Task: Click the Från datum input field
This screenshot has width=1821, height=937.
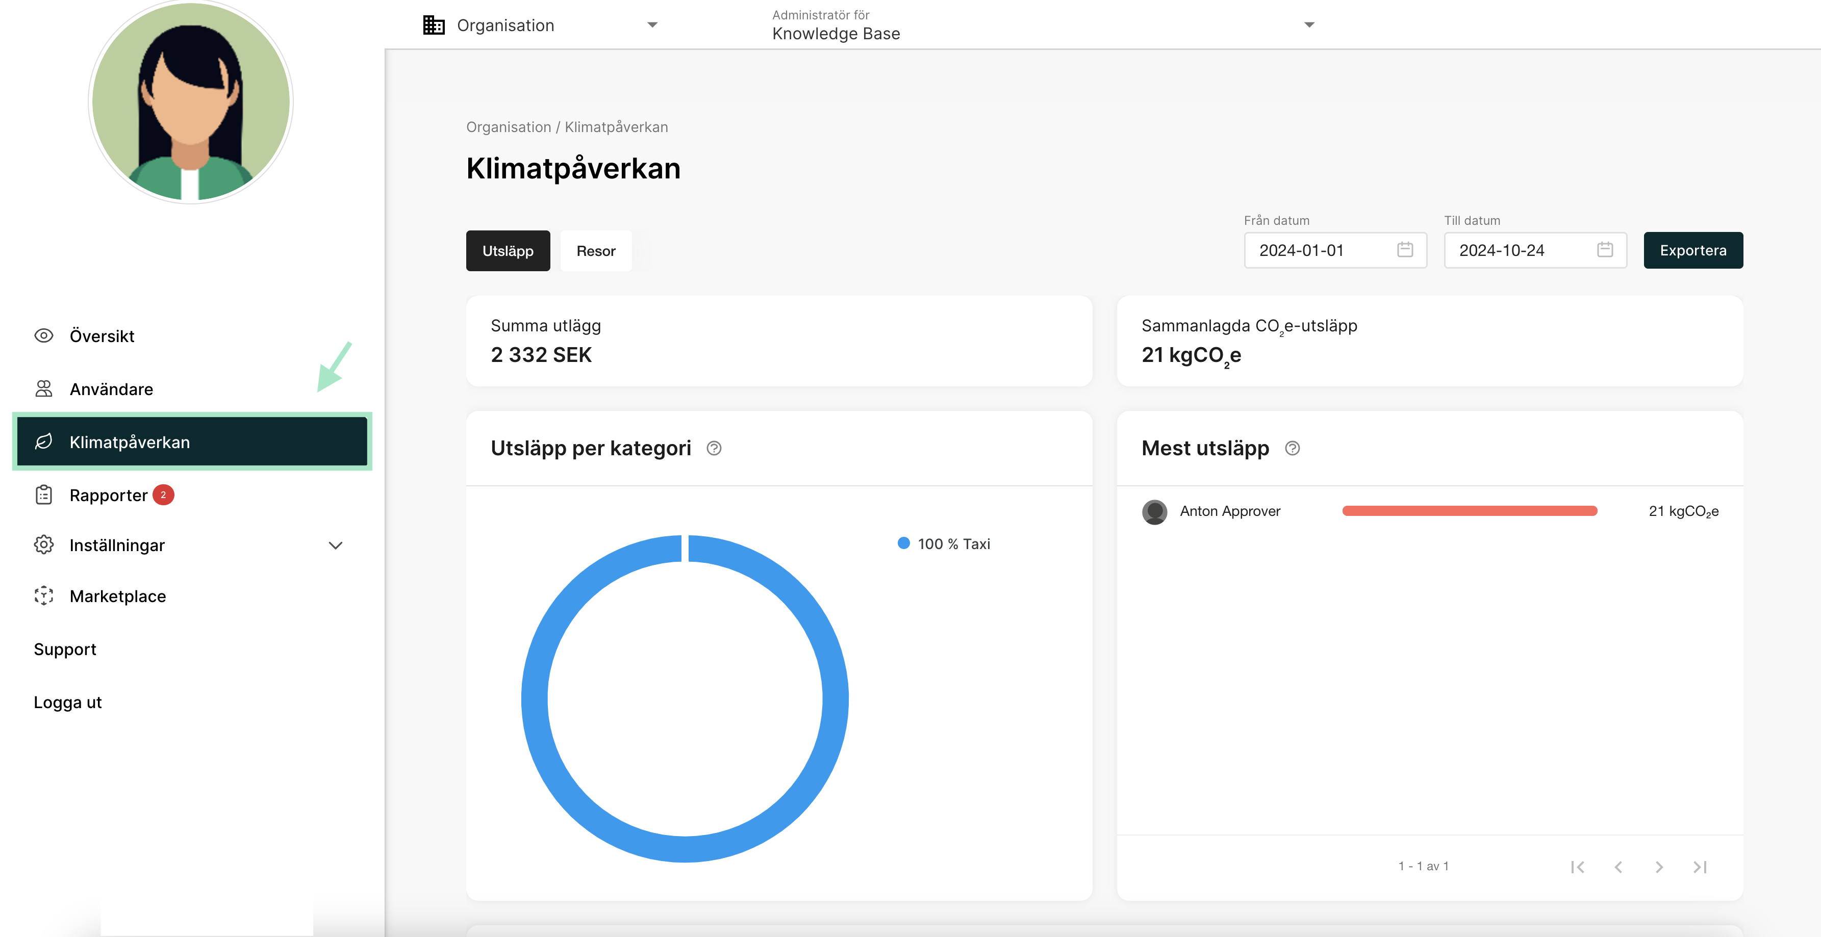Action: click(x=1335, y=250)
